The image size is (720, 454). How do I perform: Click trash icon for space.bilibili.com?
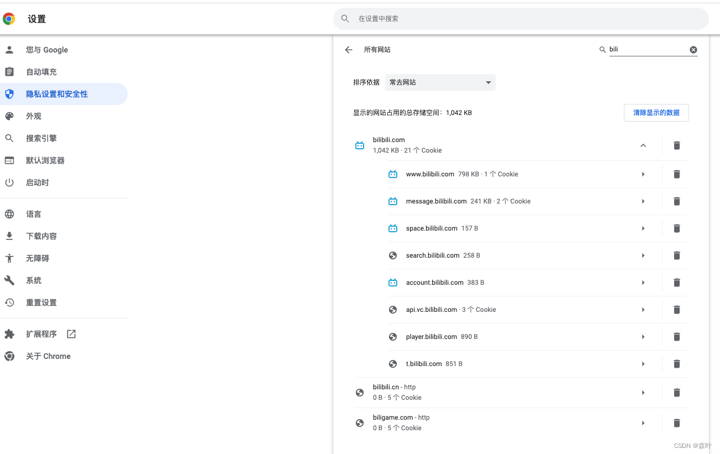676,228
